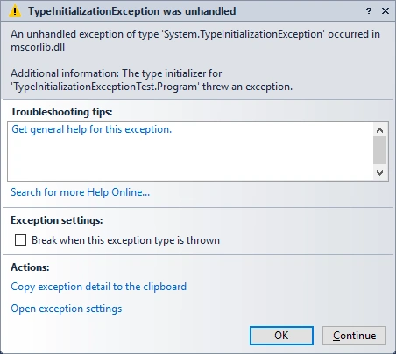
Task: Click the 'Troubleshooting tips:' heading
Action: [61, 112]
